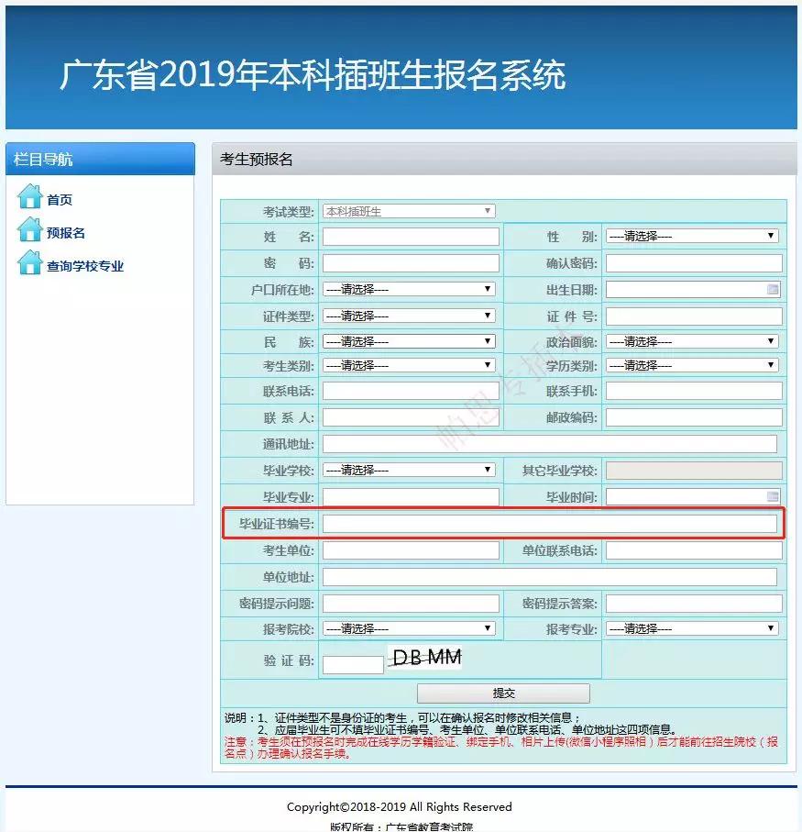Open the 报考院校 dropdown
This screenshot has width=802, height=832.
coord(409,628)
